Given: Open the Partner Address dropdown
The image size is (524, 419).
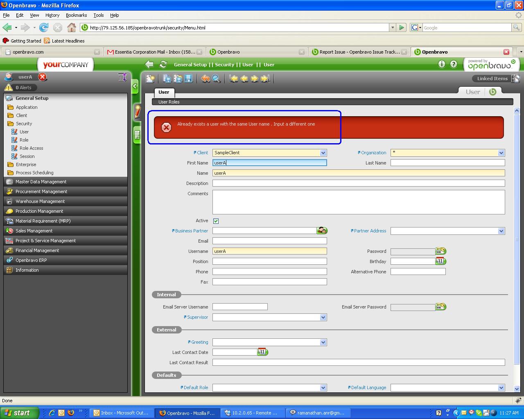Looking at the screenshot, I should (x=501, y=231).
